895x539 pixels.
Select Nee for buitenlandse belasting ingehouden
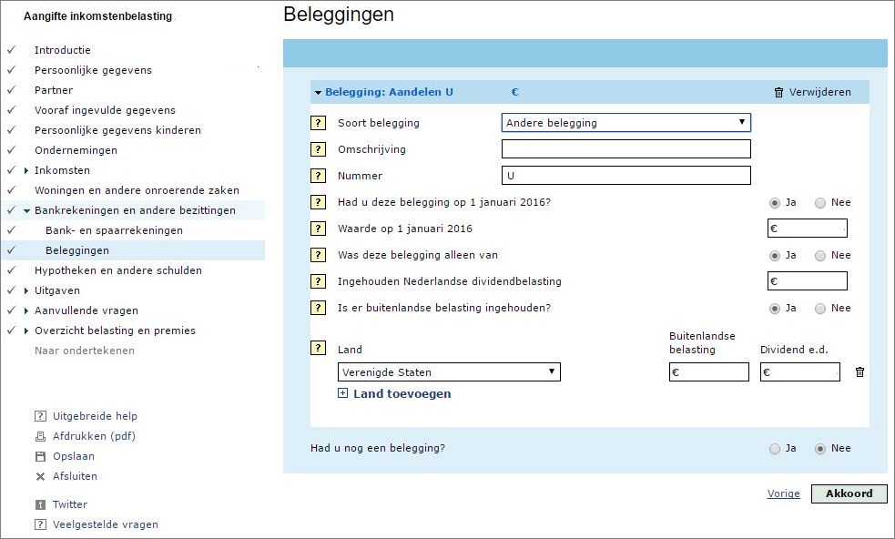tap(820, 309)
